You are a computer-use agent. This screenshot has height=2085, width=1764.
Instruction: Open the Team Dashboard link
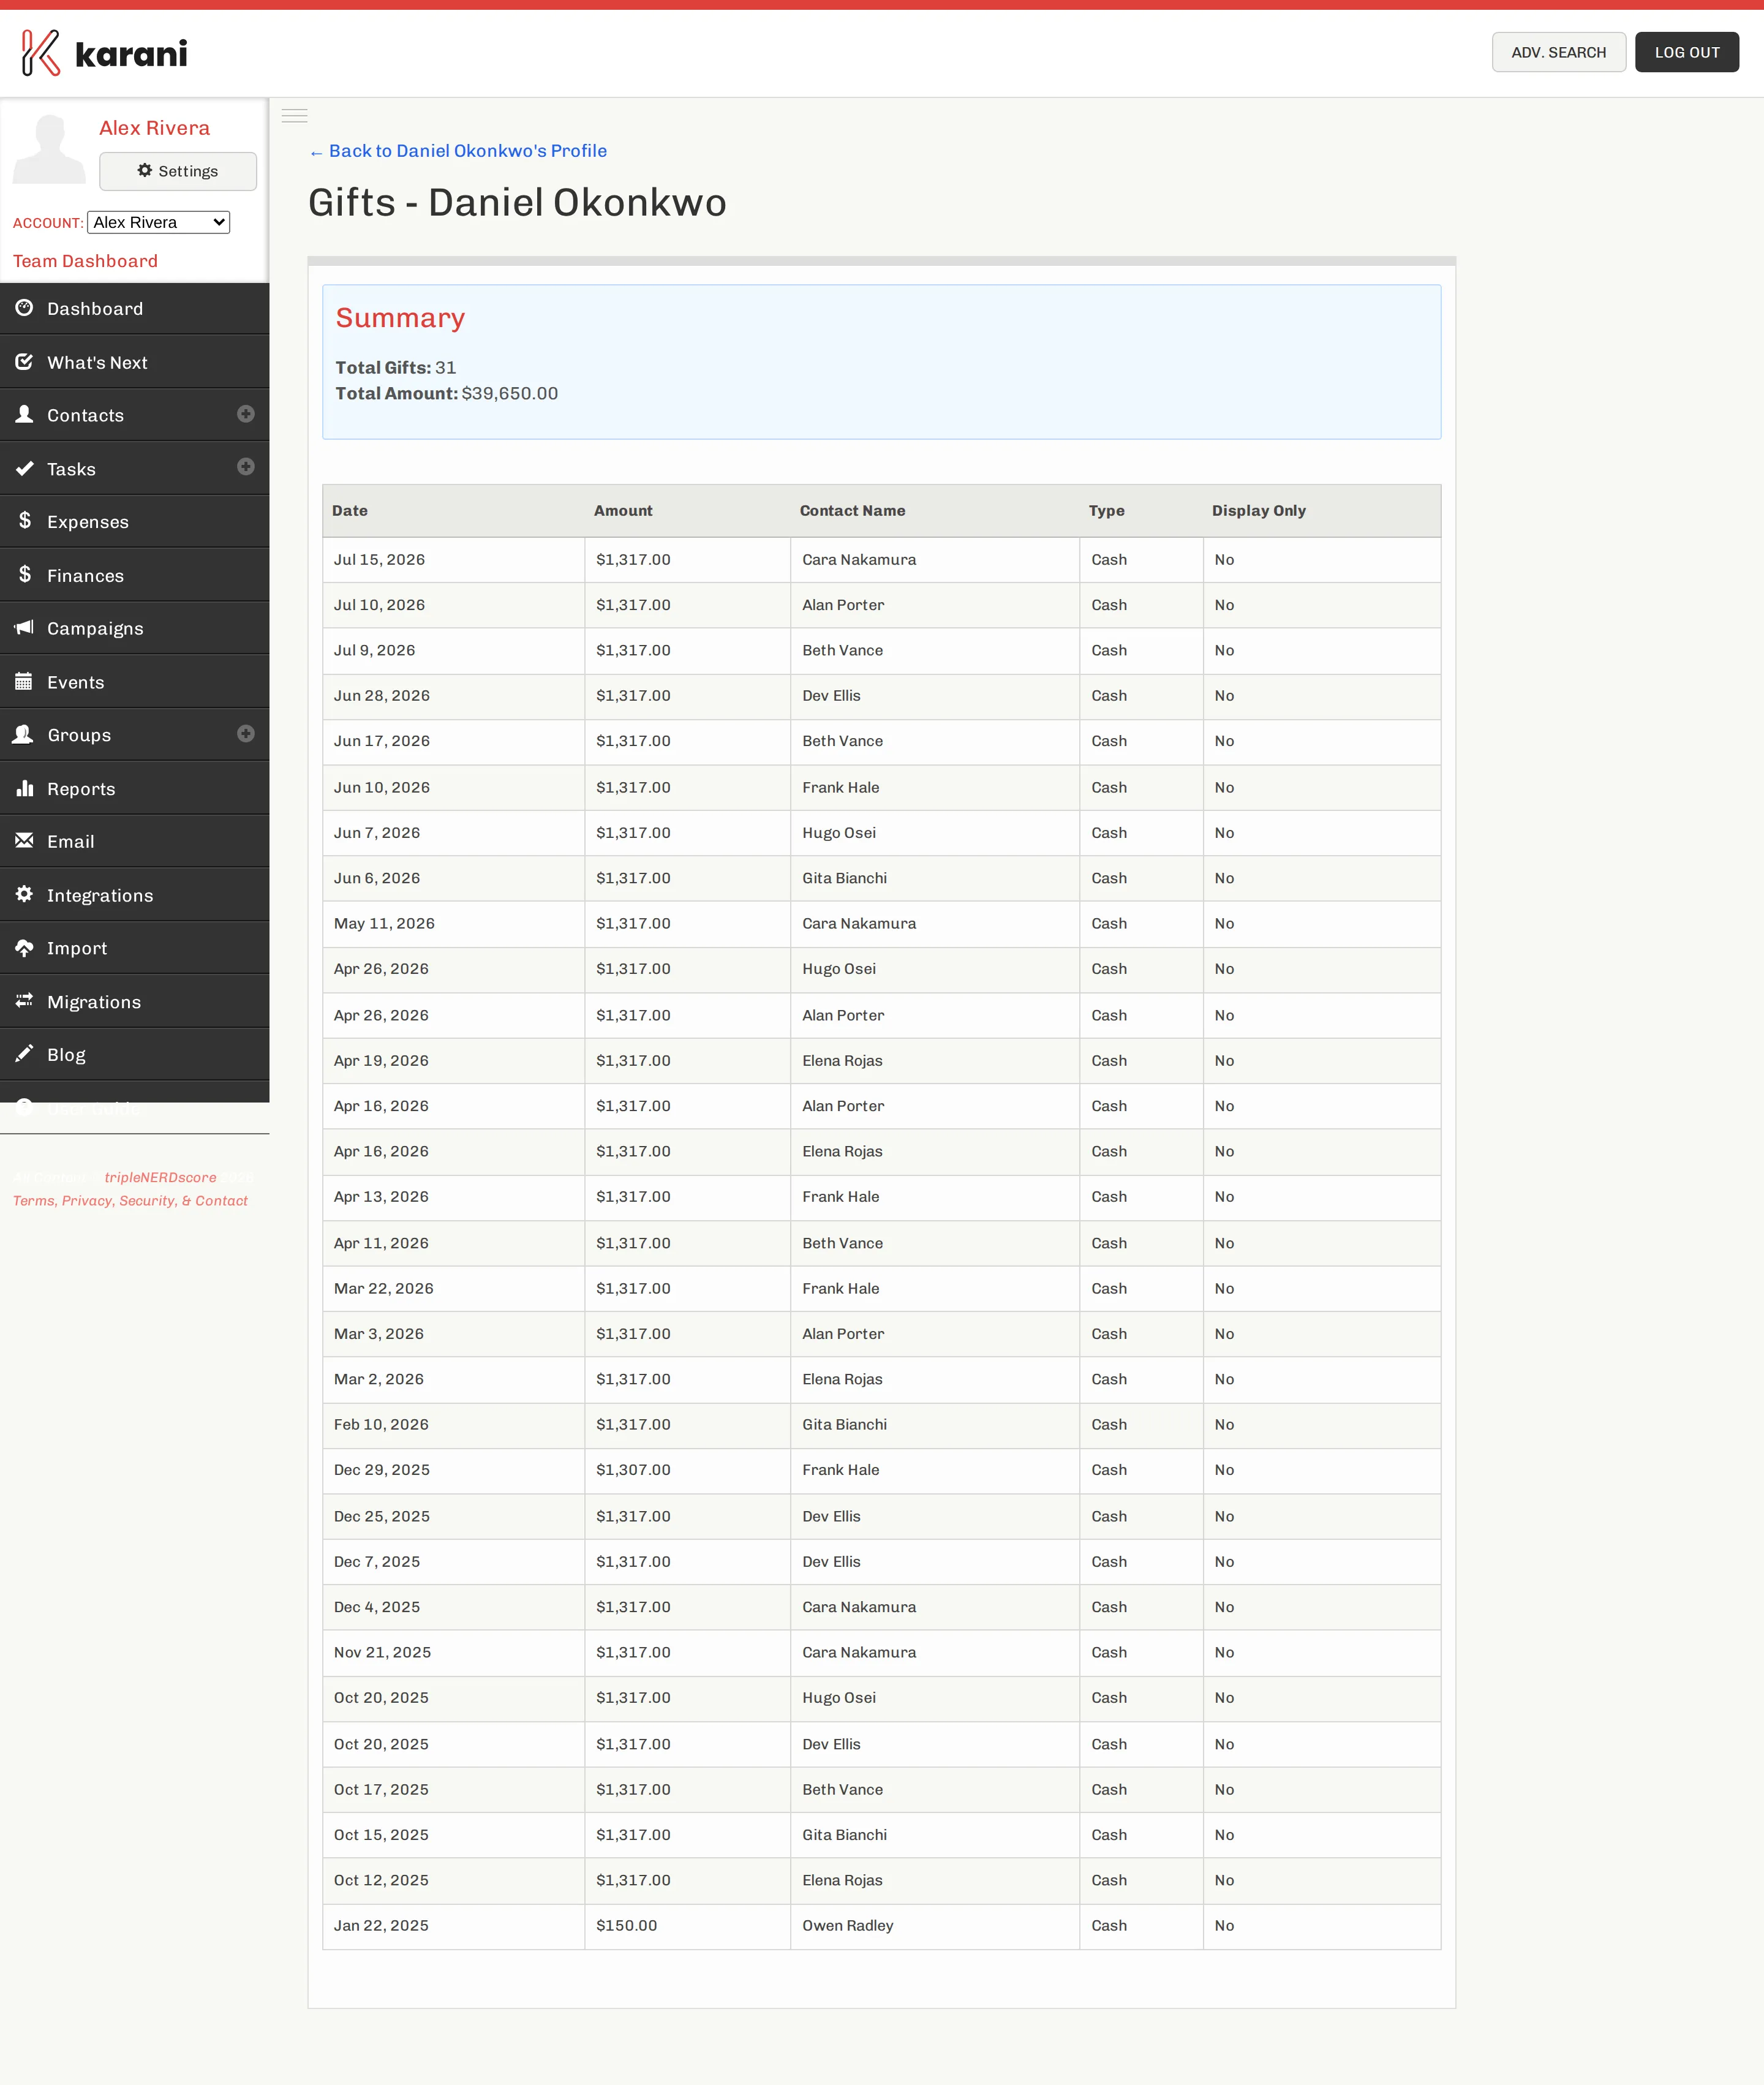(85, 261)
